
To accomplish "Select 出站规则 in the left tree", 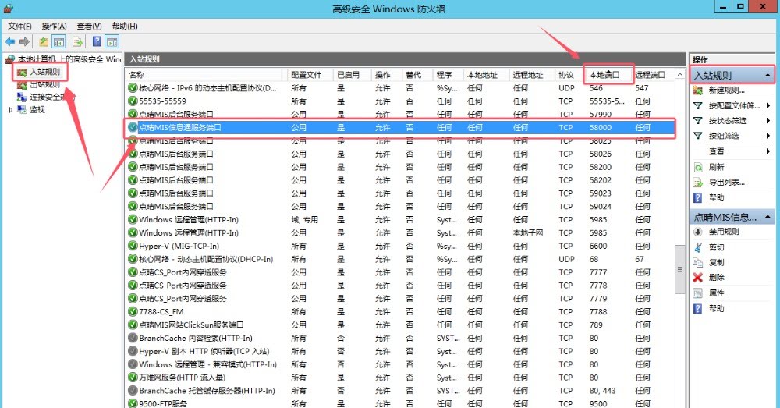I will [x=44, y=84].
